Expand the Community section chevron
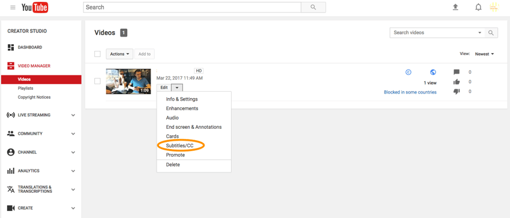The width and height of the screenshot is (510, 218). [x=73, y=134]
